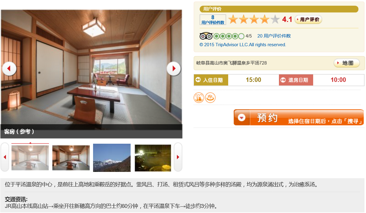Image resolution: width=366 pixels, height=213 pixels.
Task: Select the second room thumbnail
Action: coord(71,158)
